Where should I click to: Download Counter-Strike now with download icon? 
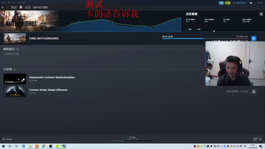(x=254, y=91)
